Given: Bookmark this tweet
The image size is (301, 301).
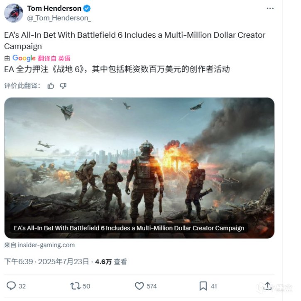Looking at the screenshot, I should click(203, 286).
